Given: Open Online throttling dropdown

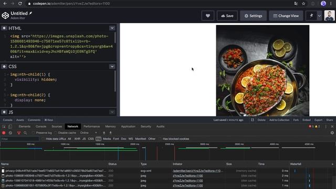Looking at the screenshot, I should click(x=89, y=133).
